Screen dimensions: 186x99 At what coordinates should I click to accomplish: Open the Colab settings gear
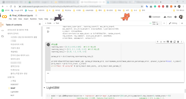(x=175, y=17)
